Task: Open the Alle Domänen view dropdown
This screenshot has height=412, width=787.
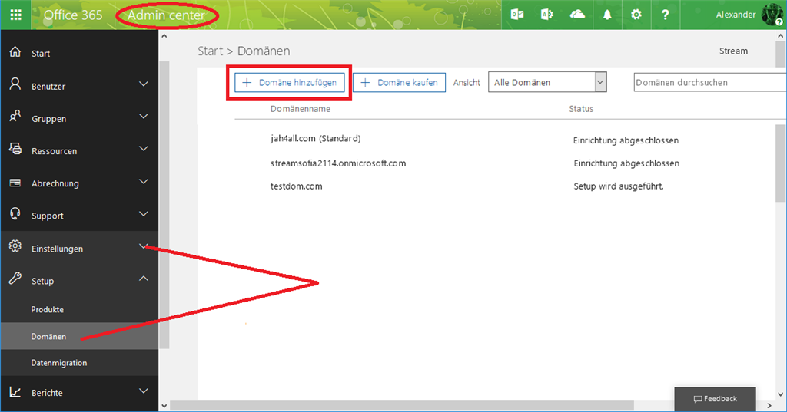Action: tap(547, 82)
